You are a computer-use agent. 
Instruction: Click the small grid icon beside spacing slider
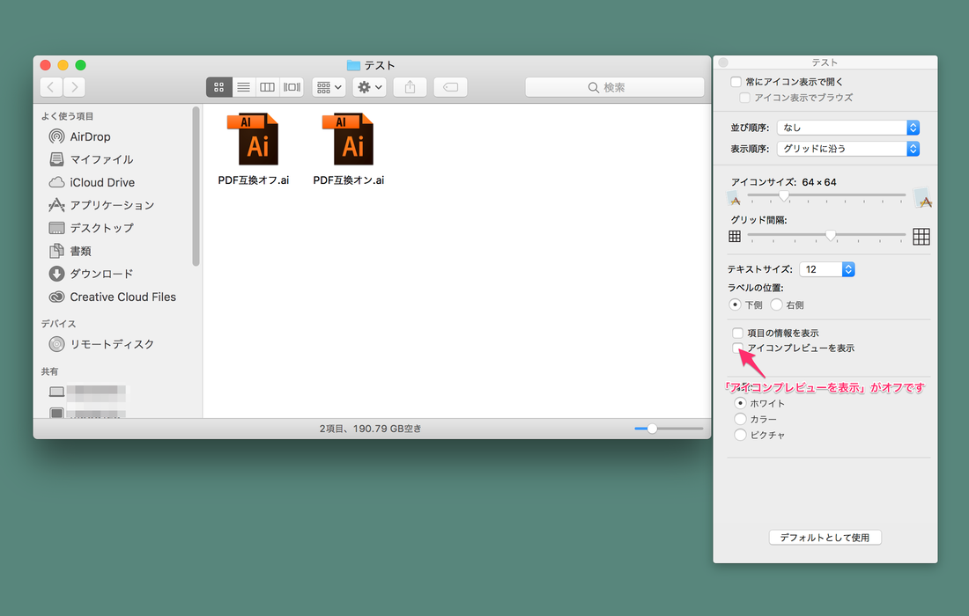tap(735, 237)
